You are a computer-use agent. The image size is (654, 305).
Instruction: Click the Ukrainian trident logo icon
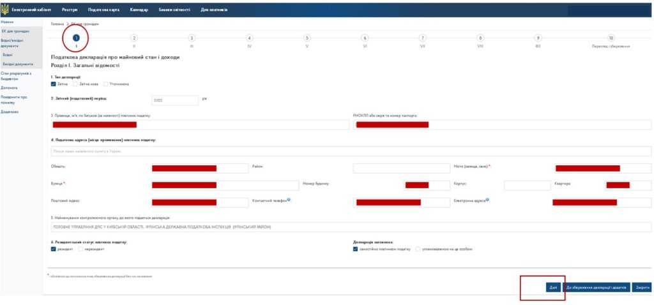(x=6, y=10)
